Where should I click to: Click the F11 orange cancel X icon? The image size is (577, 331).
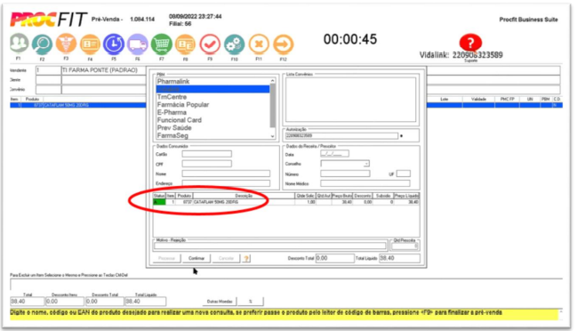(259, 44)
